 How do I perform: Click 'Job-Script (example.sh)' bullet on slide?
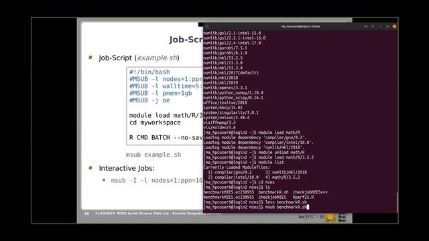(139, 58)
